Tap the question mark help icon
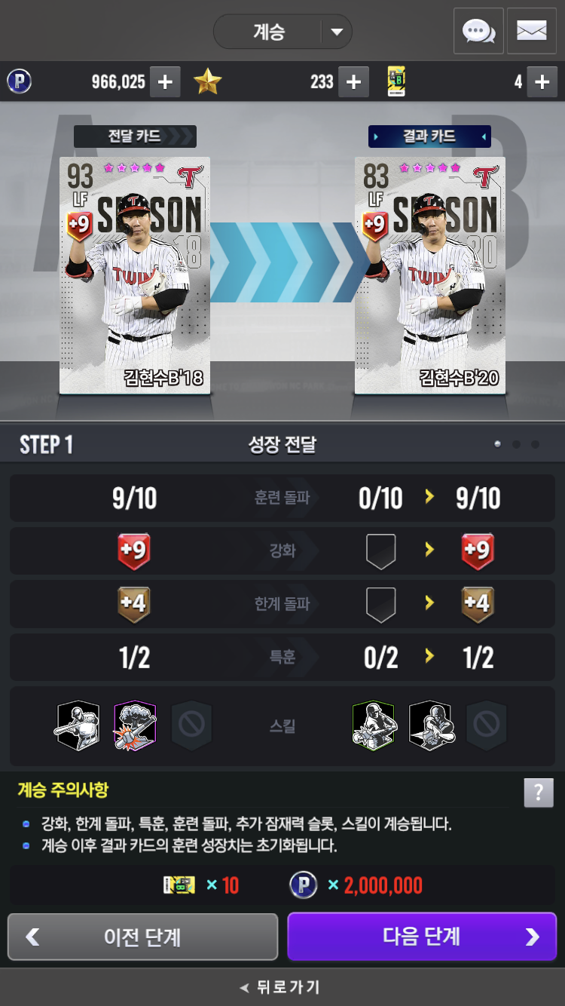The width and height of the screenshot is (565, 1006). click(x=539, y=793)
